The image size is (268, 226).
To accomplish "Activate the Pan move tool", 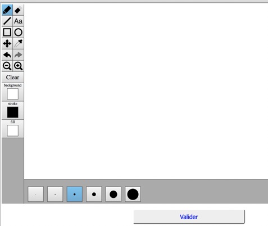I will click(x=7, y=44).
